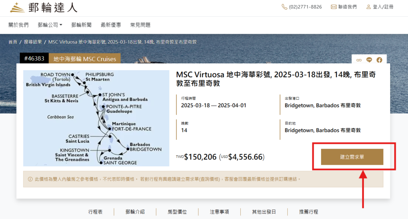Switch to the 其他出發日 tab
This screenshot has height=219, width=408.
click(264, 212)
